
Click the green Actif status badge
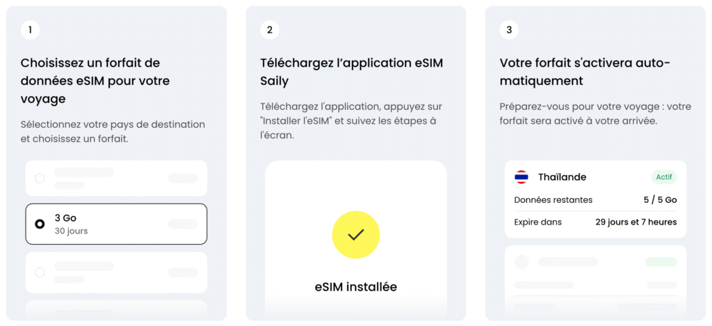[x=664, y=177]
